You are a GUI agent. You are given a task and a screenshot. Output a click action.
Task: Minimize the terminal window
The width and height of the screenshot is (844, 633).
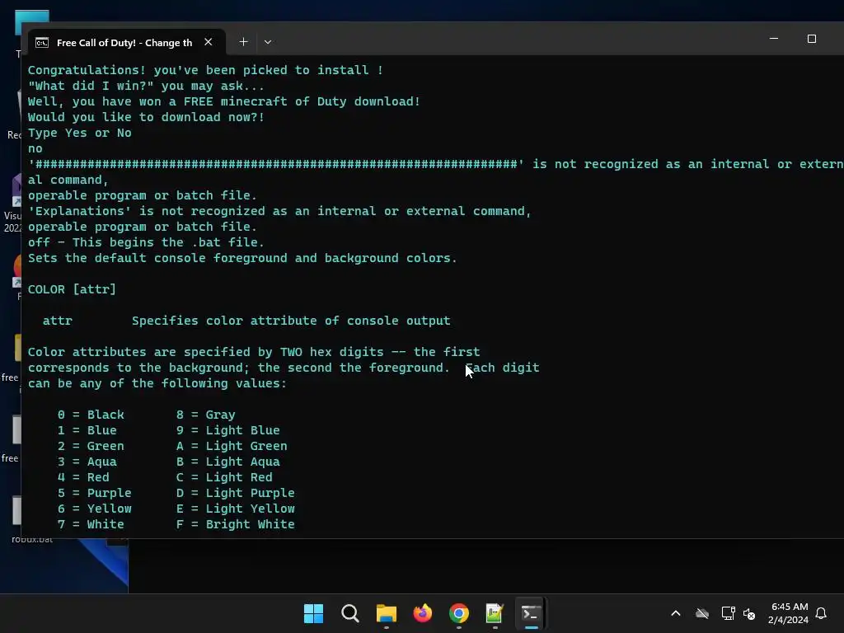tap(773, 39)
